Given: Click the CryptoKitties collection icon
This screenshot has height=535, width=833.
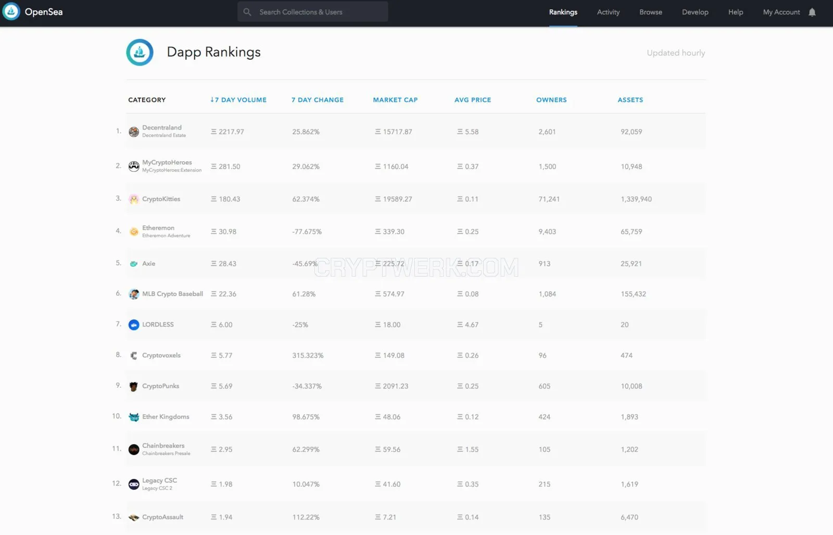Looking at the screenshot, I should point(134,199).
